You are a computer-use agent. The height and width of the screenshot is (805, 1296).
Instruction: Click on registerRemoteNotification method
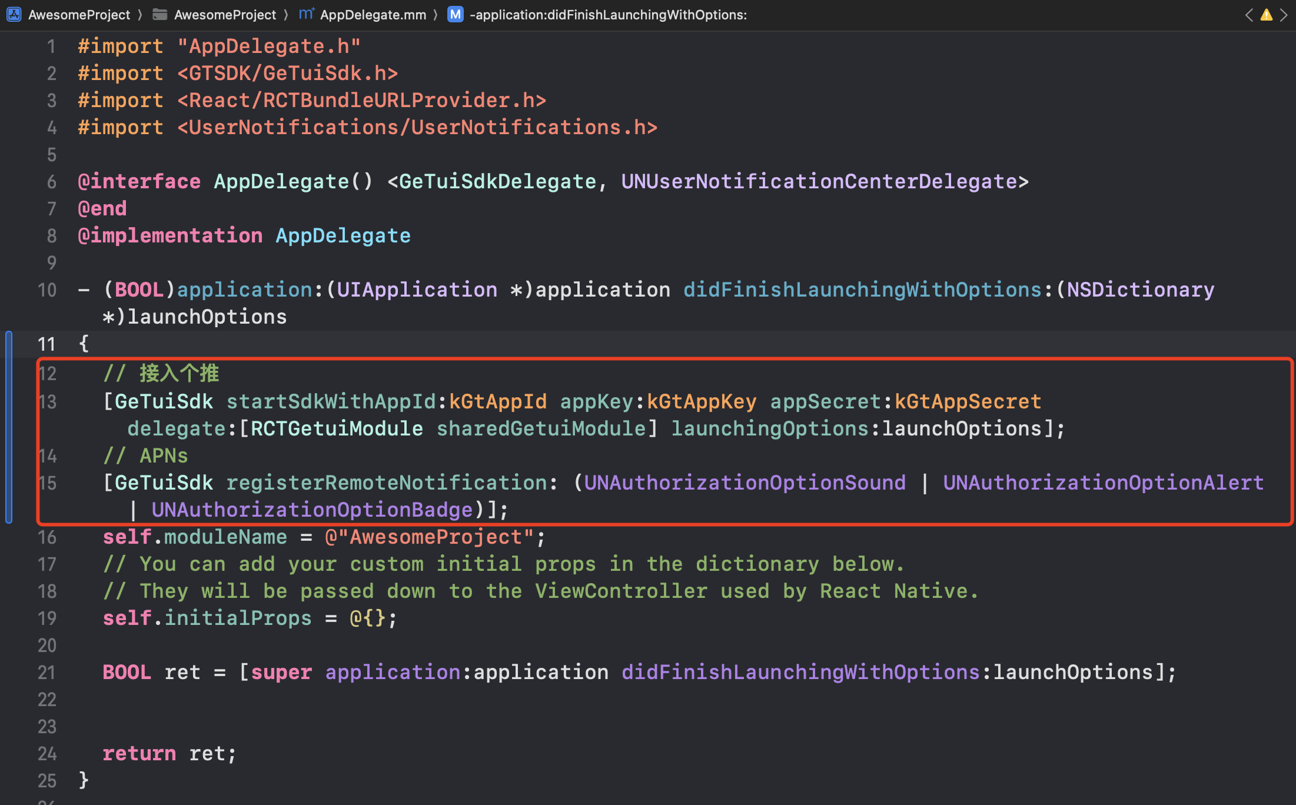pos(387,483)
